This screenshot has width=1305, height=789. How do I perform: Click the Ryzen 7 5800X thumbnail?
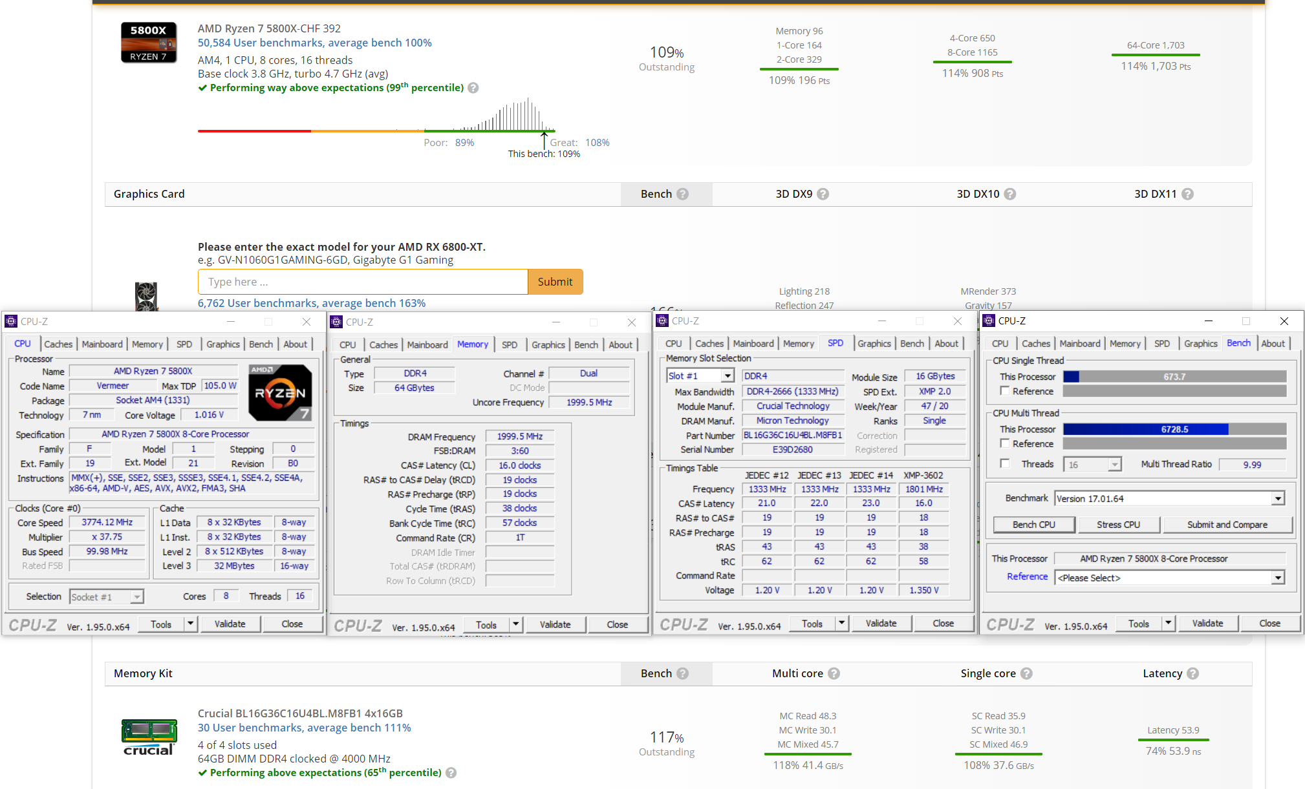pyautogui.click(x=149, y=43)
